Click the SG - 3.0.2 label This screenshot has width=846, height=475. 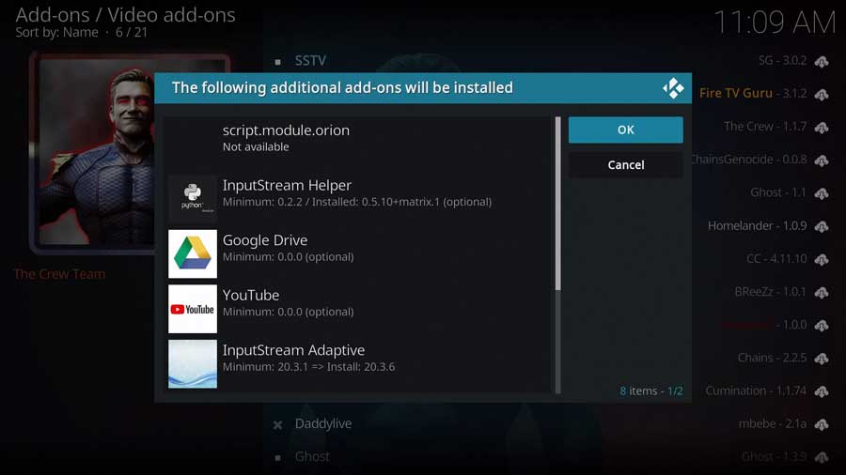click(x=782, y=60)
